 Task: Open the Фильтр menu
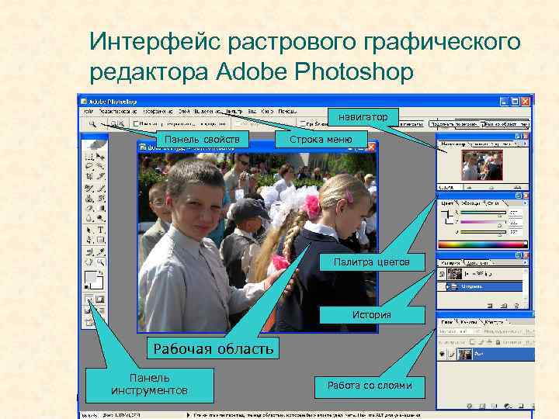[234, 111]
